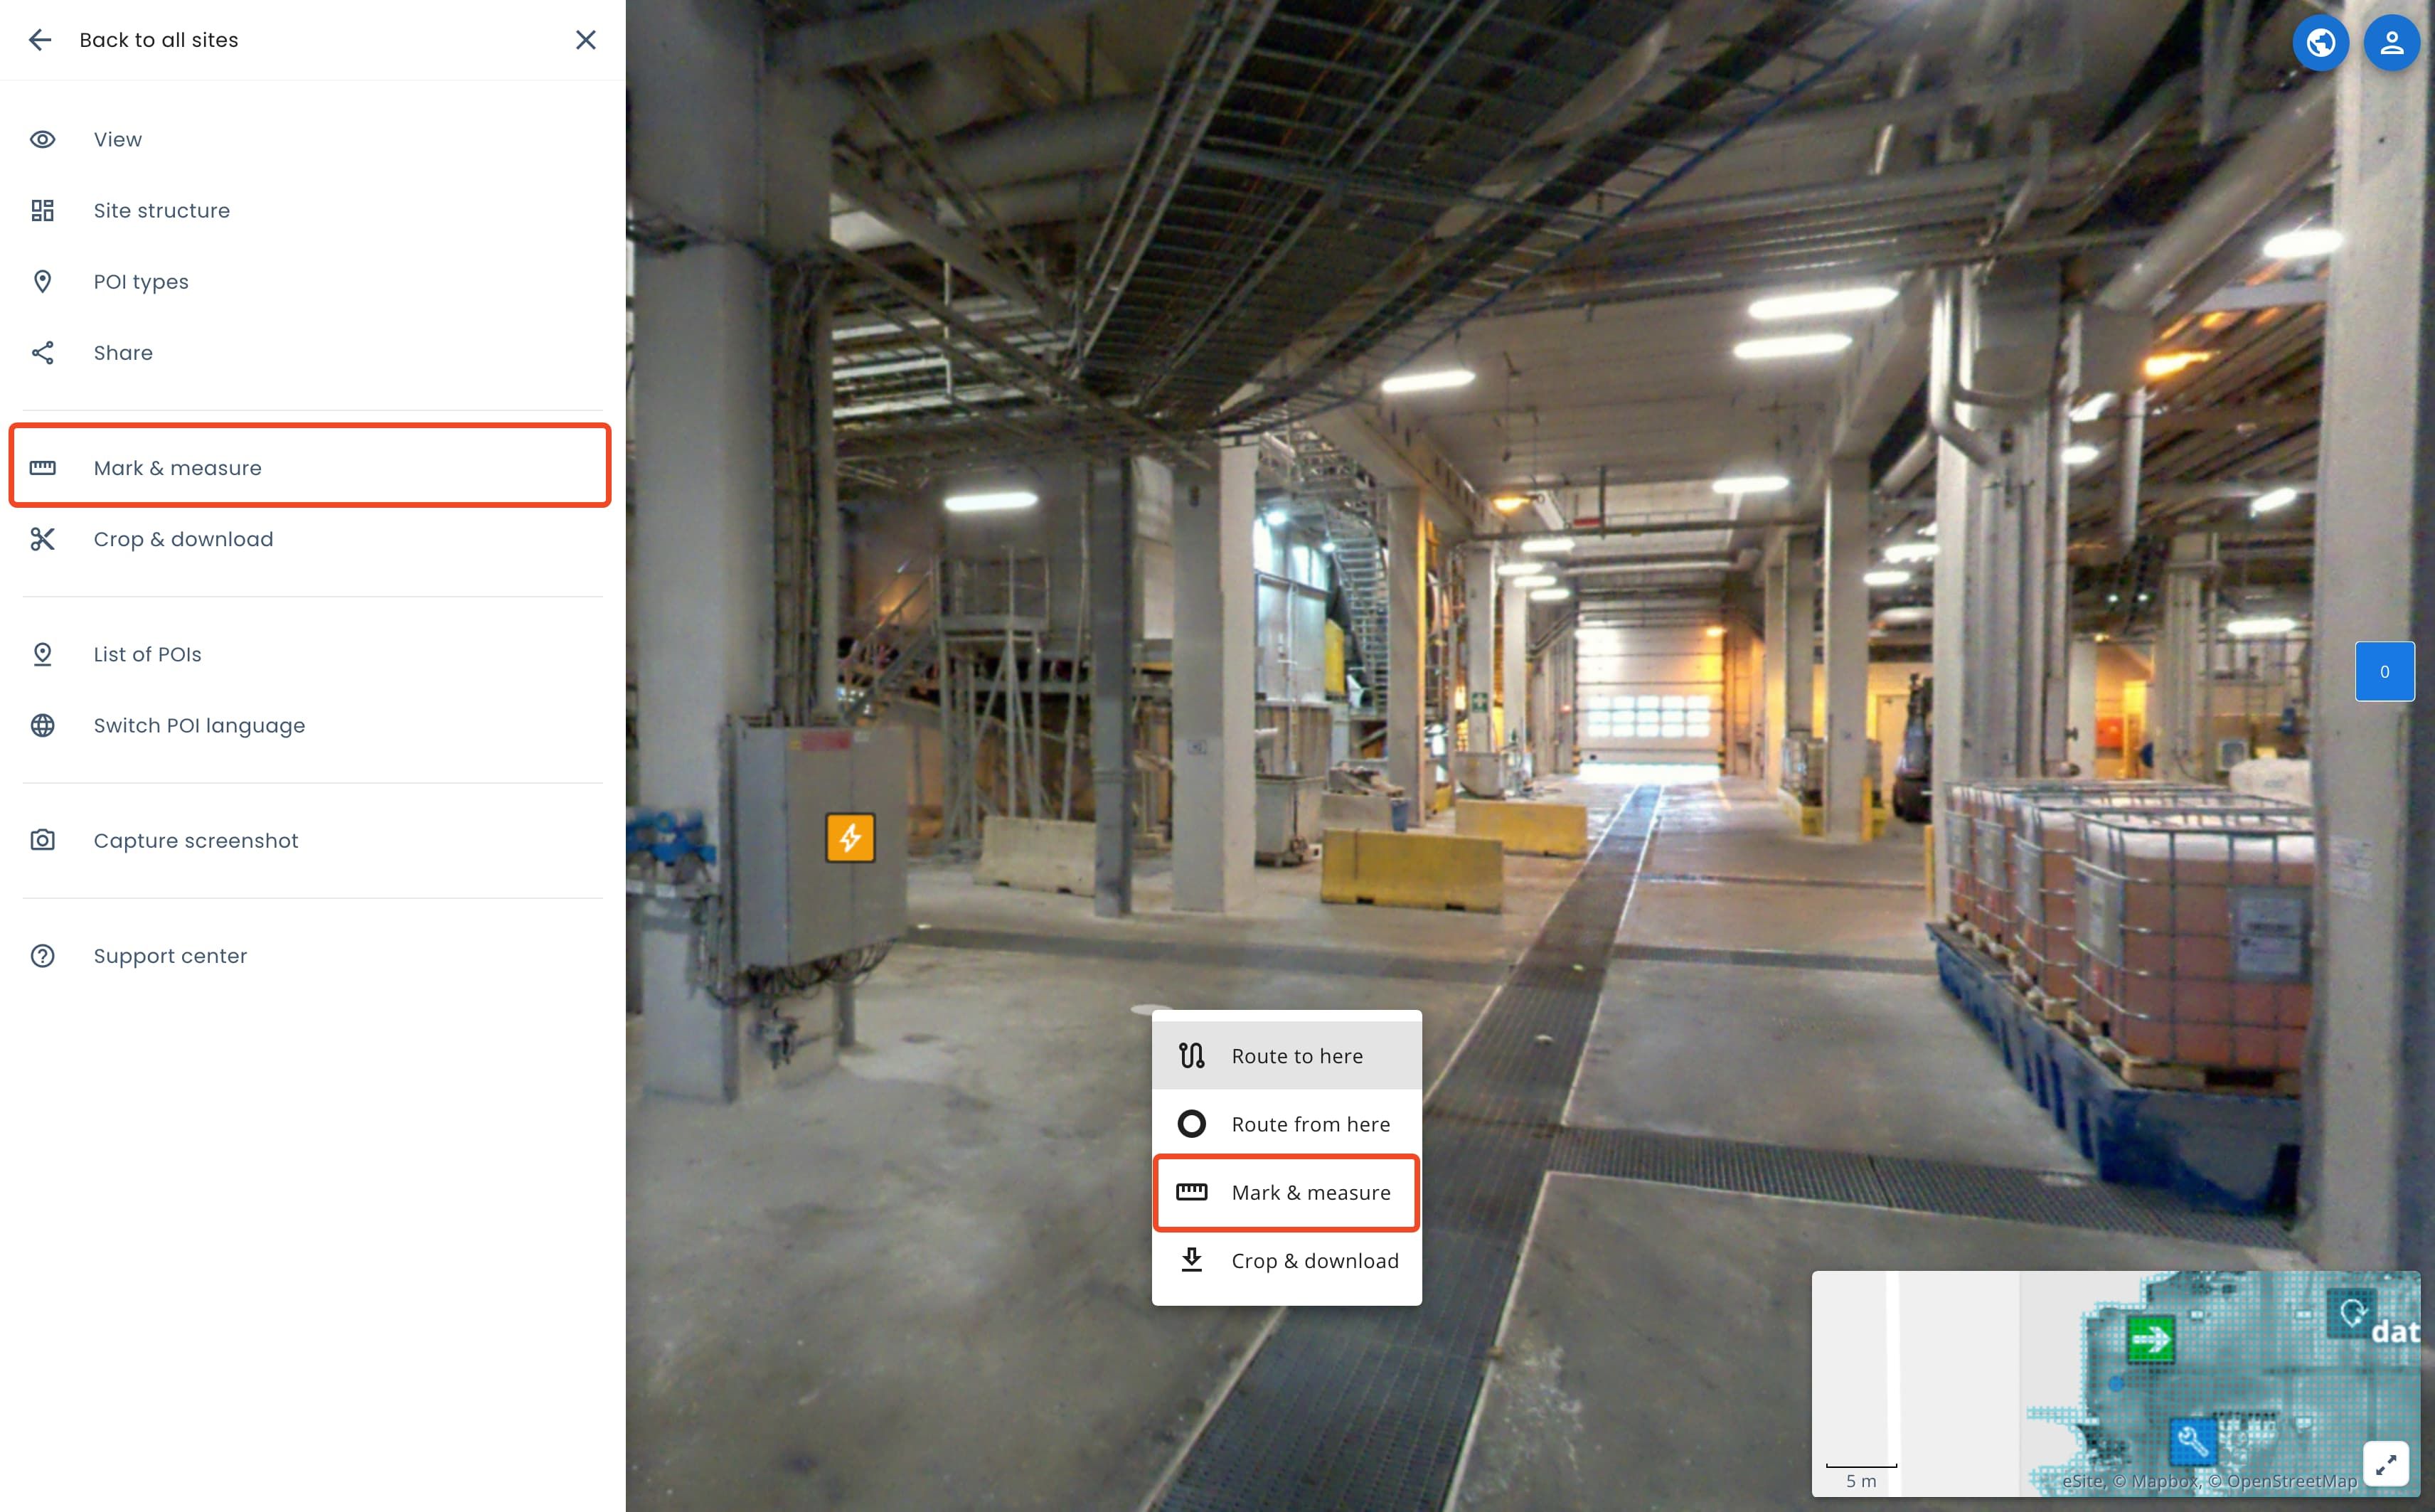Image resolution: width=2435 pixels, height=1512 pixels.
Task: Select Route from here in the context menu
Action: tap(1310, 1123)
